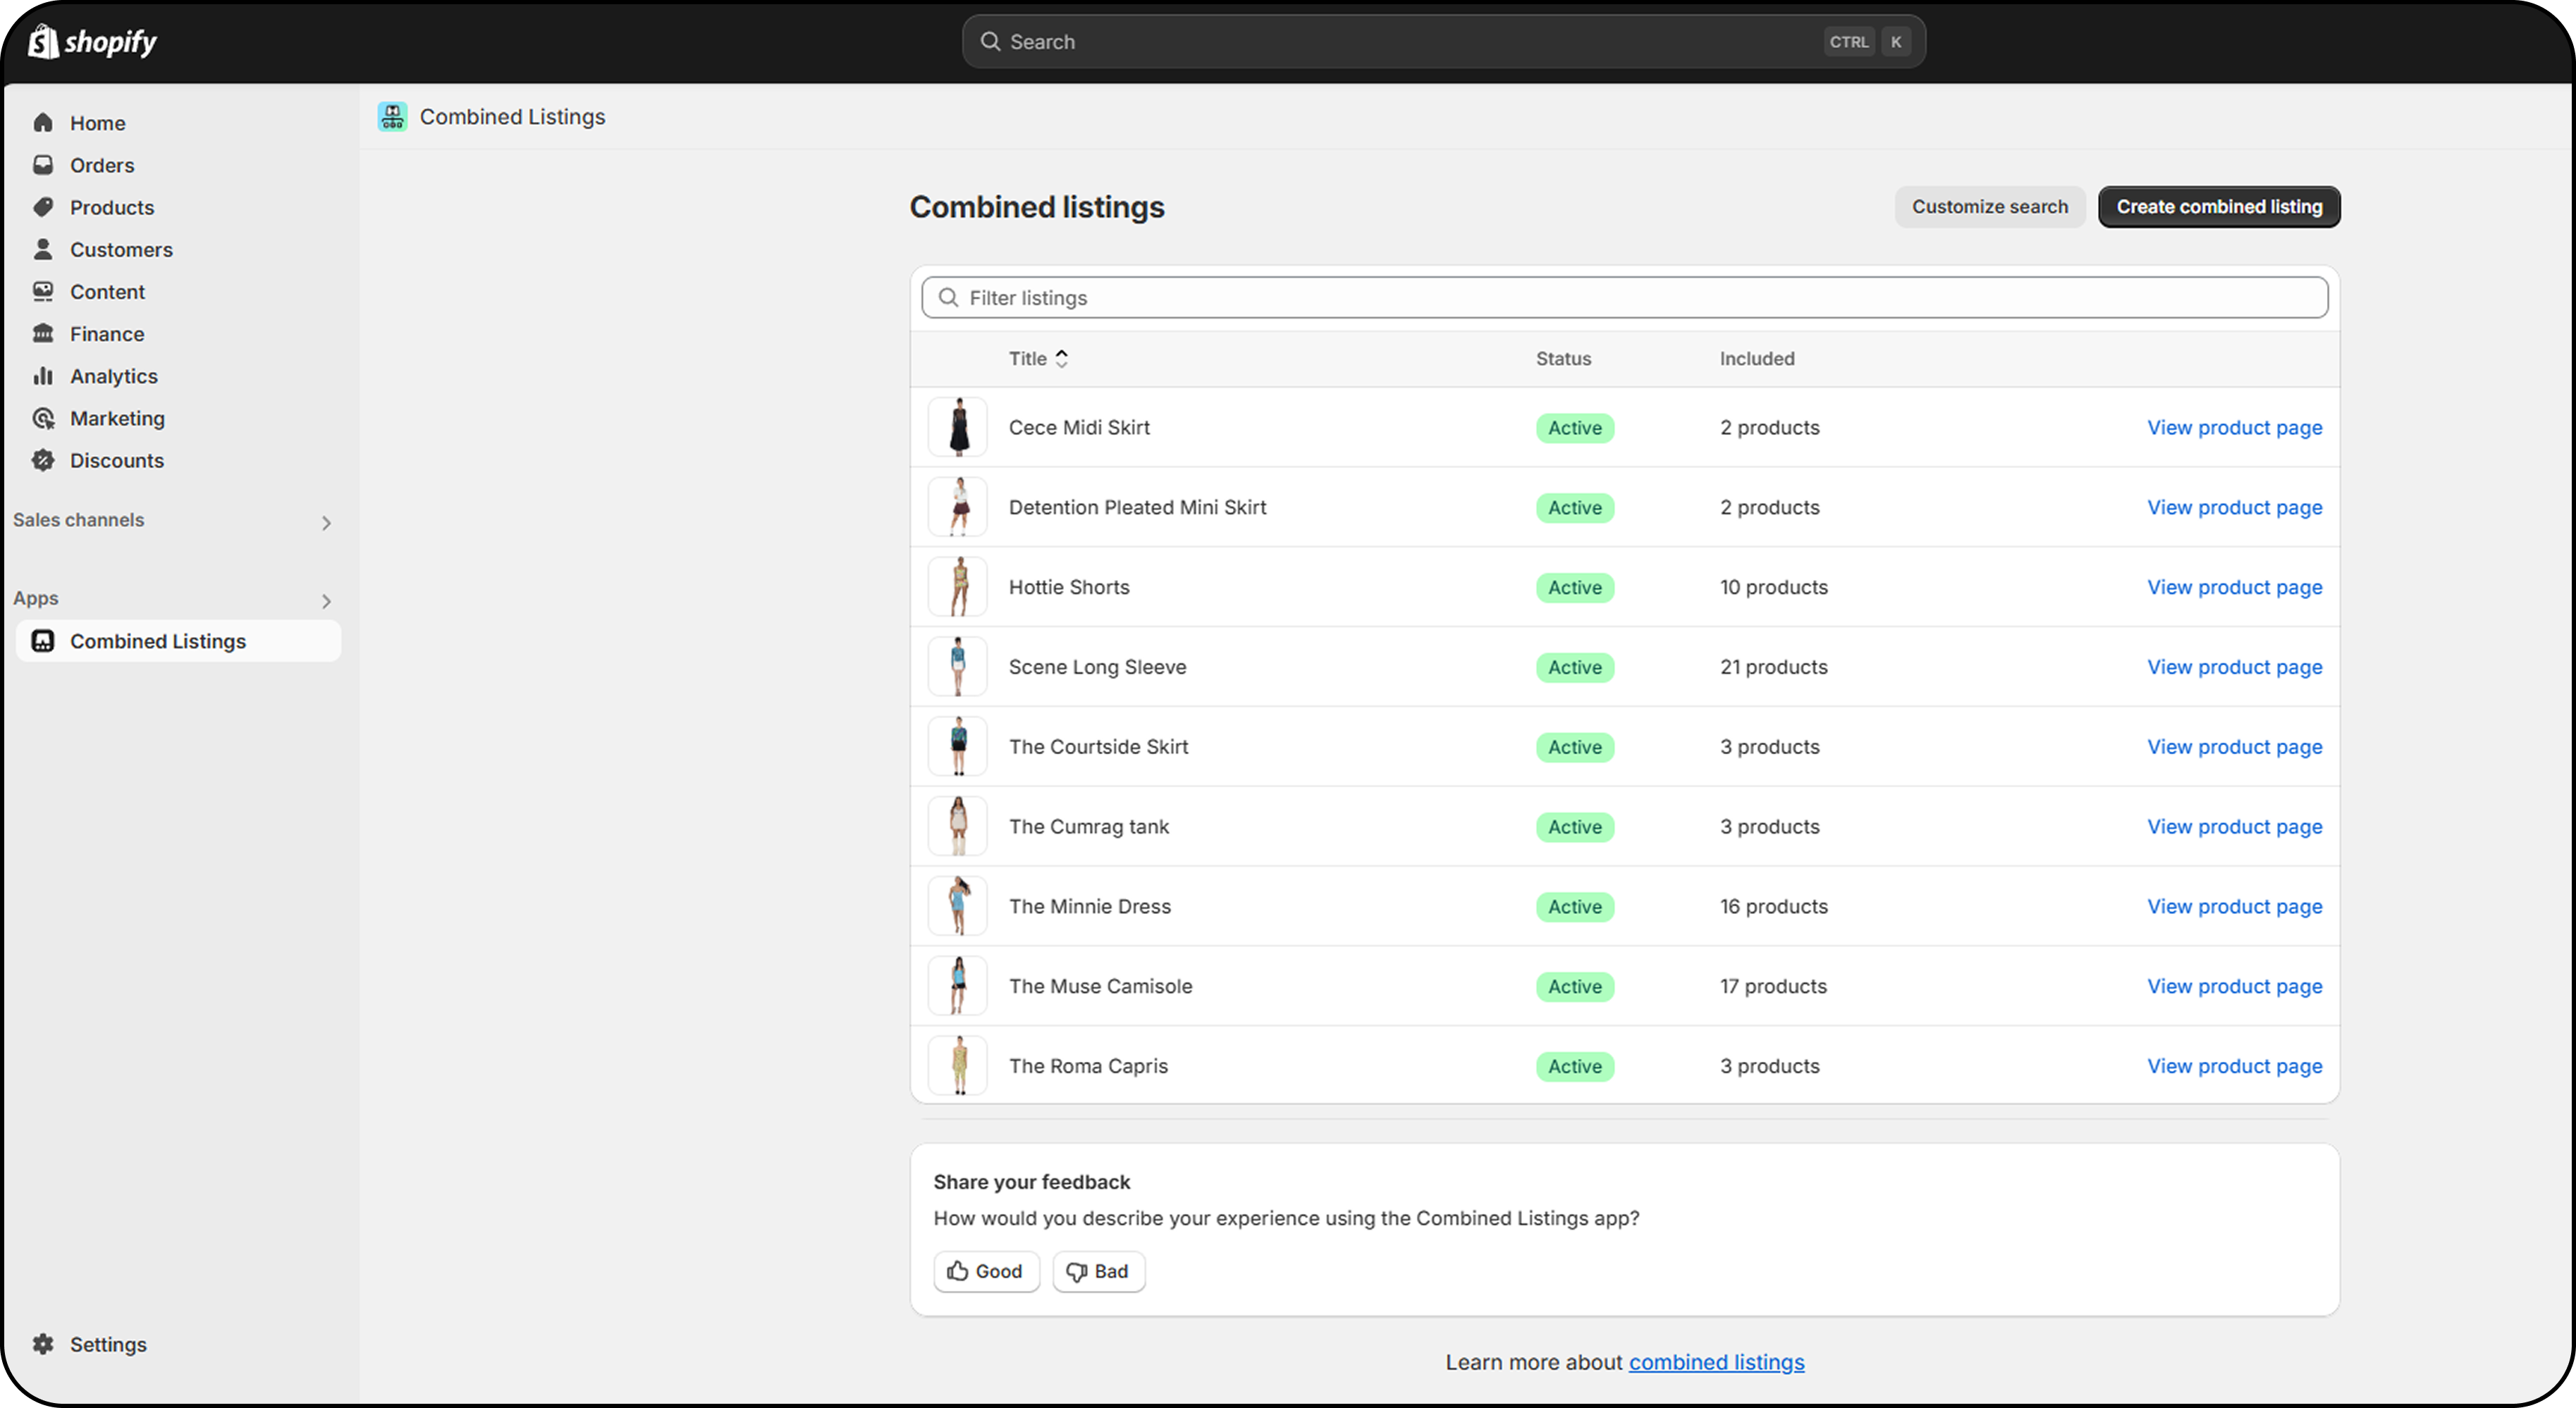Expand the Sales channels section chevron
The width and height of the screenshot is (2576, 1408).
pyautogui.click(x=326, y=523)
